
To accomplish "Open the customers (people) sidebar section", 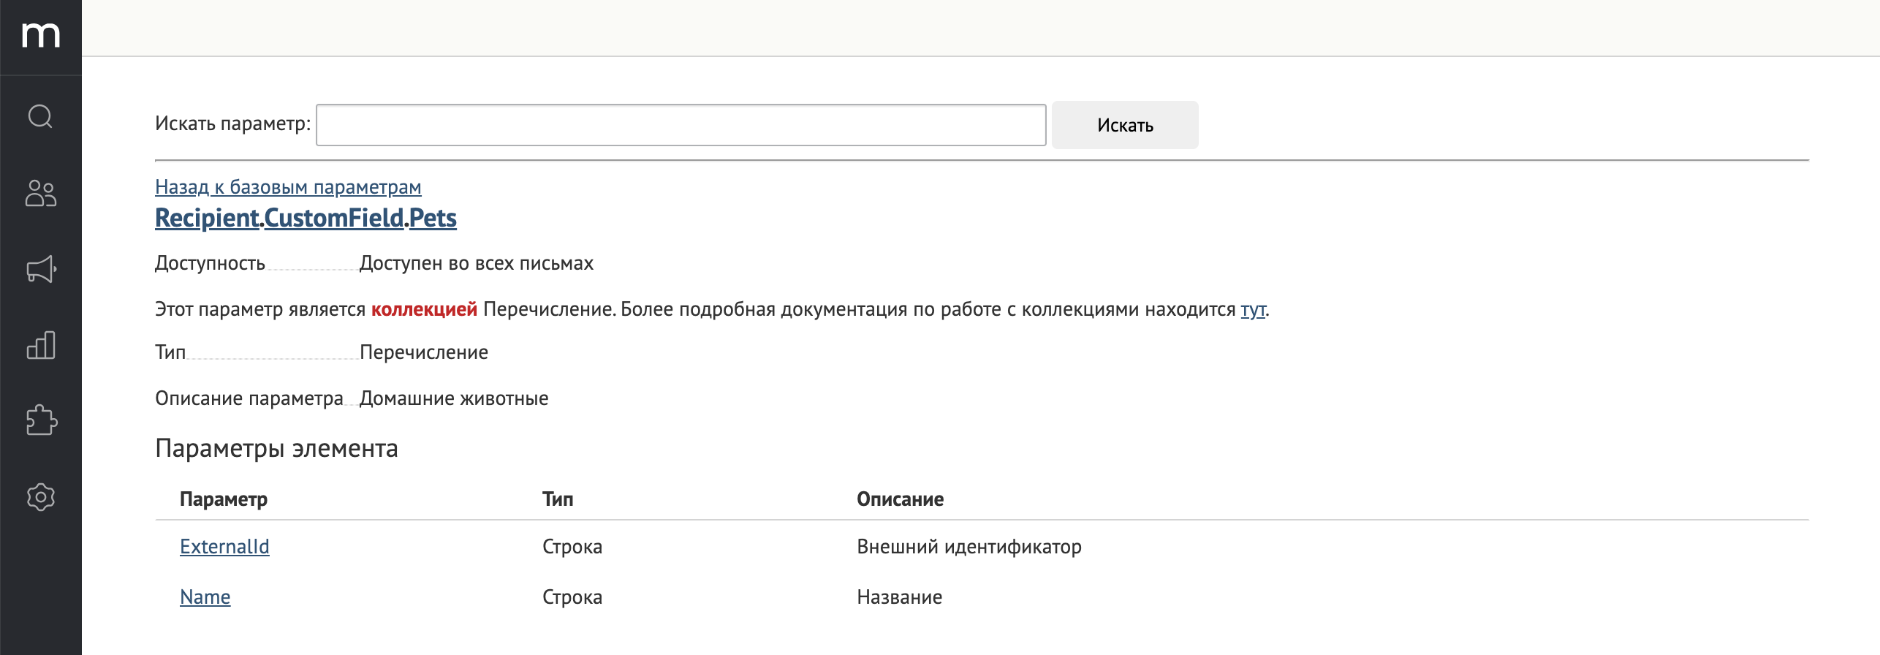I will tap(41, 194).
